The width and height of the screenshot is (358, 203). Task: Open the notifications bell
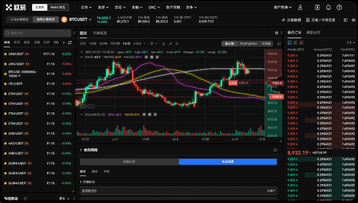pos(328,7)
